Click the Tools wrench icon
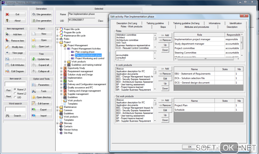The height and width of the screenshot is (154, 259). click(34, 91)
